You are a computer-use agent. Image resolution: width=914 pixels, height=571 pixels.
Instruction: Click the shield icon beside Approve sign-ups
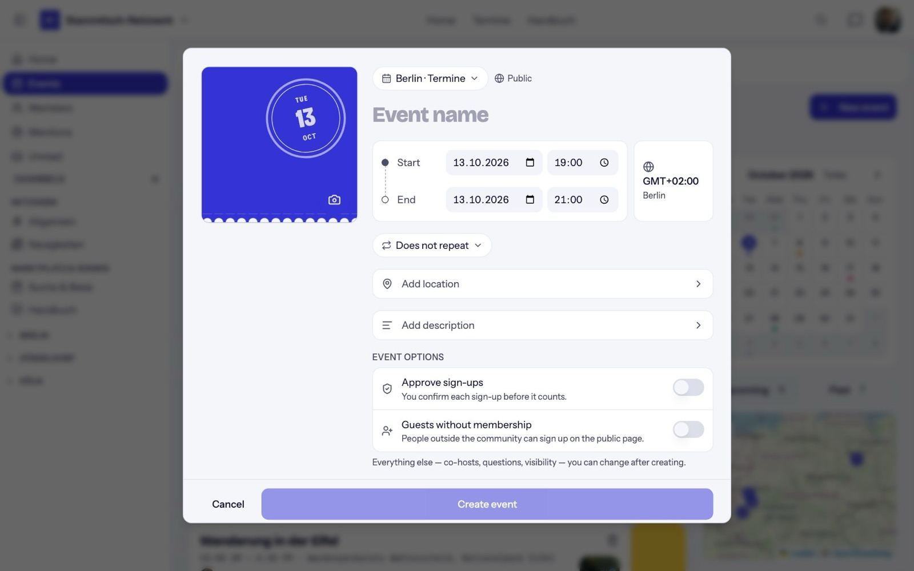[x=387, y=389]
